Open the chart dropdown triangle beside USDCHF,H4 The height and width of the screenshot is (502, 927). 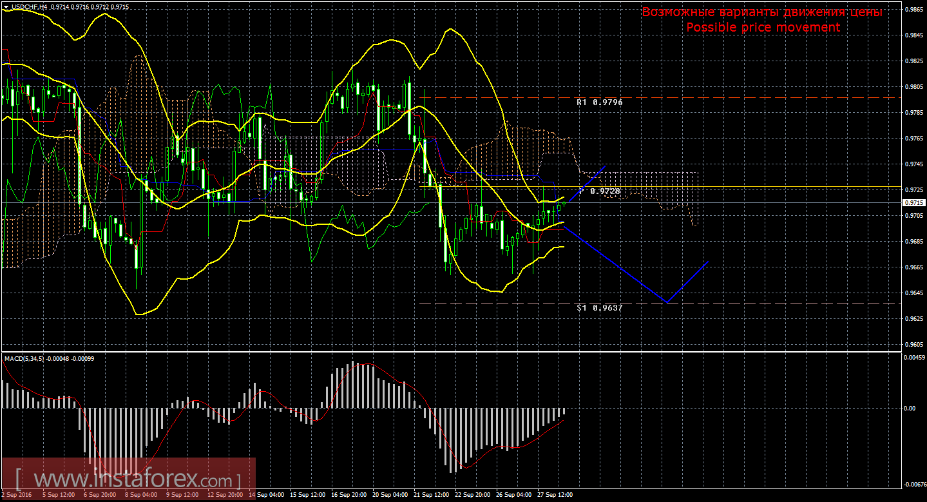click(6, 6)
